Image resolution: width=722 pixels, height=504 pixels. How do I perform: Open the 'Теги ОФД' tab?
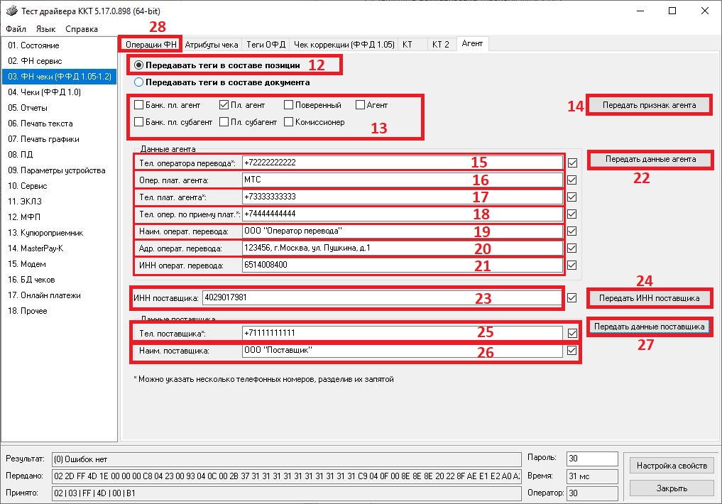click(265, 44)
